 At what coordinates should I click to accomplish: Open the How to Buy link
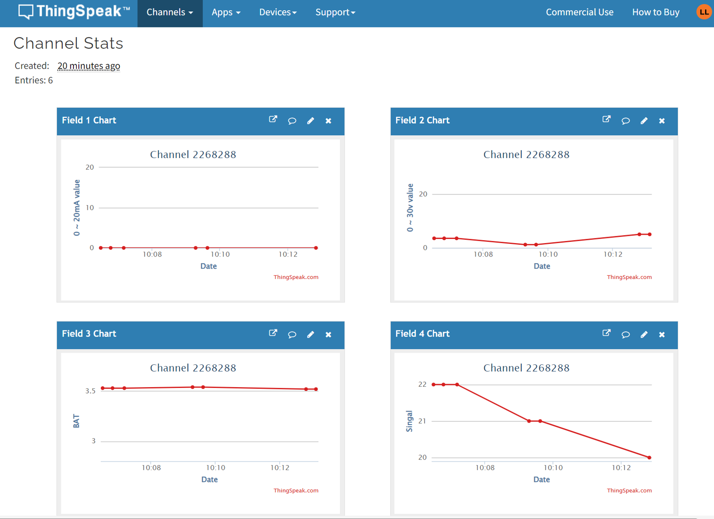click(x=656, y=12)
